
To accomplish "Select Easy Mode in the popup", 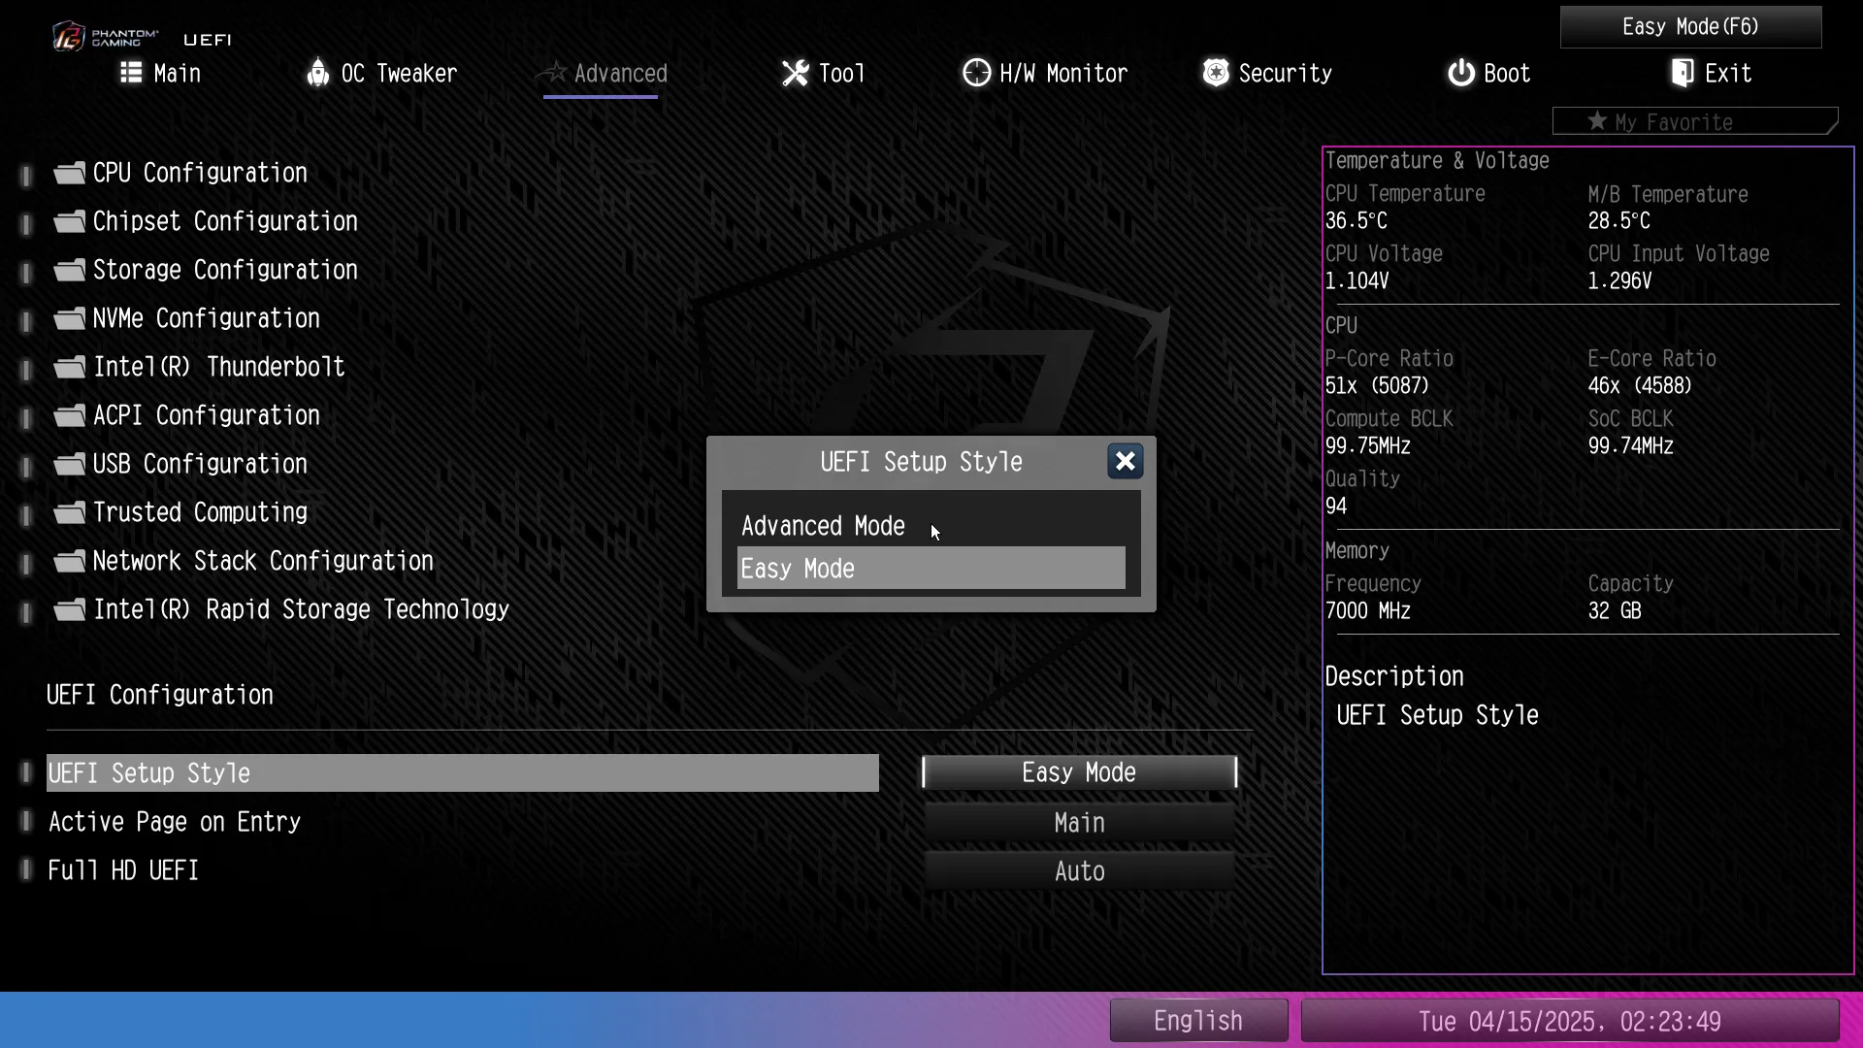I will 931,569.
